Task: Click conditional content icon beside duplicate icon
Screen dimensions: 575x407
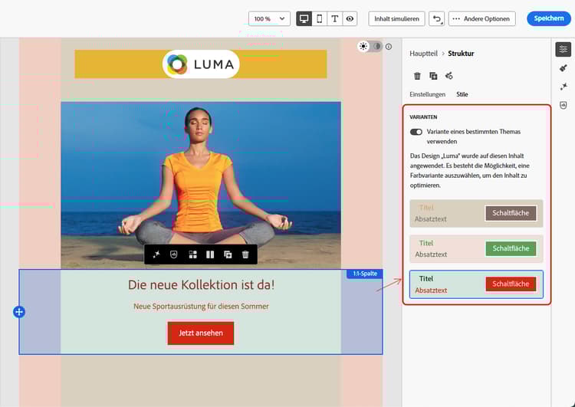Action: 449,76
